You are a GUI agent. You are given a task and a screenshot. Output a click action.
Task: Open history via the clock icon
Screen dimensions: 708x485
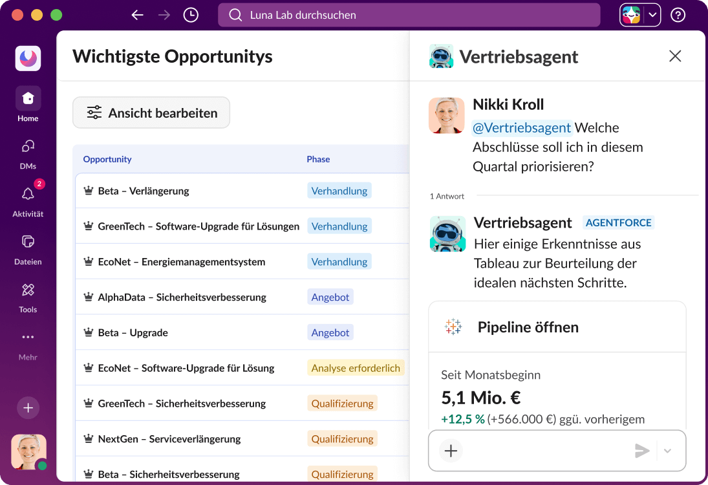click(190, 14)
